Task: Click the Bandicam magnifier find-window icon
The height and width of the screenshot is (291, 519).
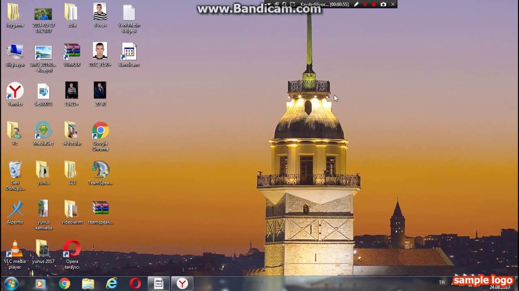Action: 284,4
